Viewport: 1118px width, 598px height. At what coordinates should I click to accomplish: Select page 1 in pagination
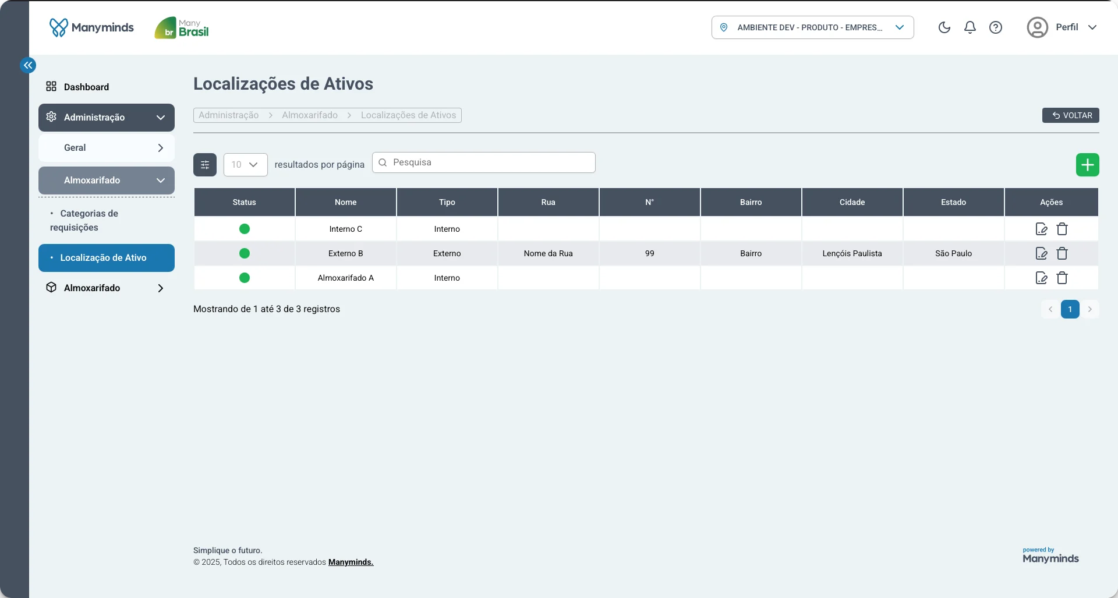click(x=1070, y=309)
